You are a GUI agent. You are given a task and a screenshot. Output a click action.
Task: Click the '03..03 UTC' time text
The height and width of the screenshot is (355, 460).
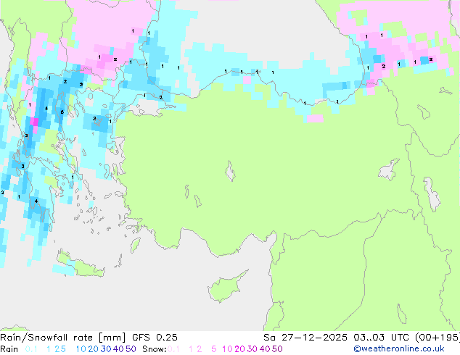[381, 338]
